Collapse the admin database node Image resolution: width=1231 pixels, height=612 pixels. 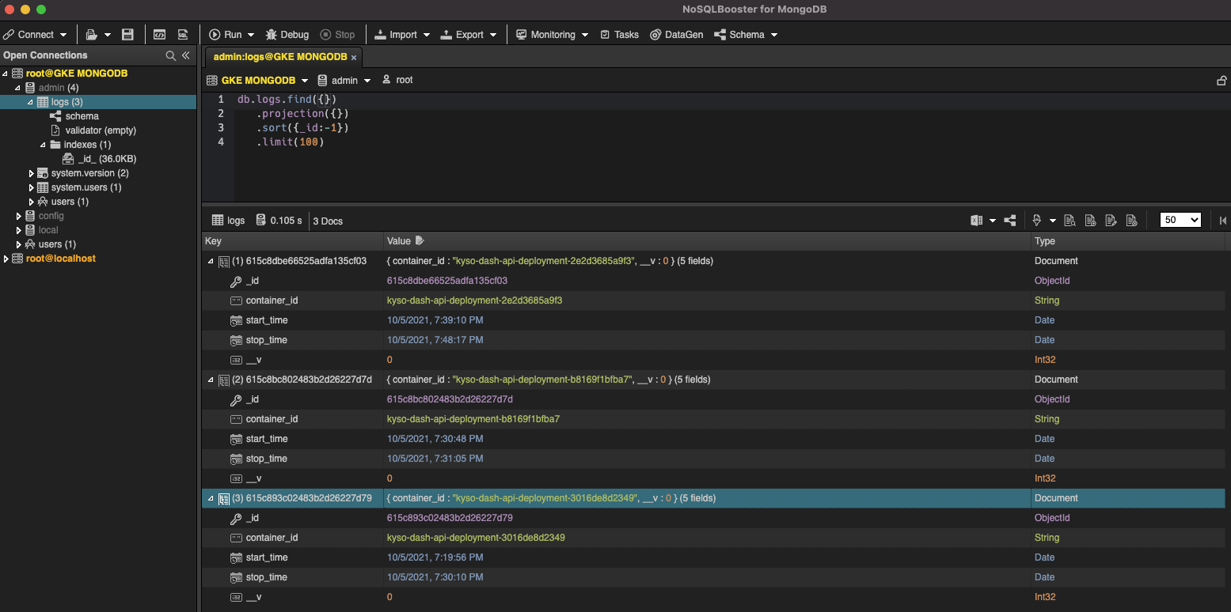(x=17, y=88)
